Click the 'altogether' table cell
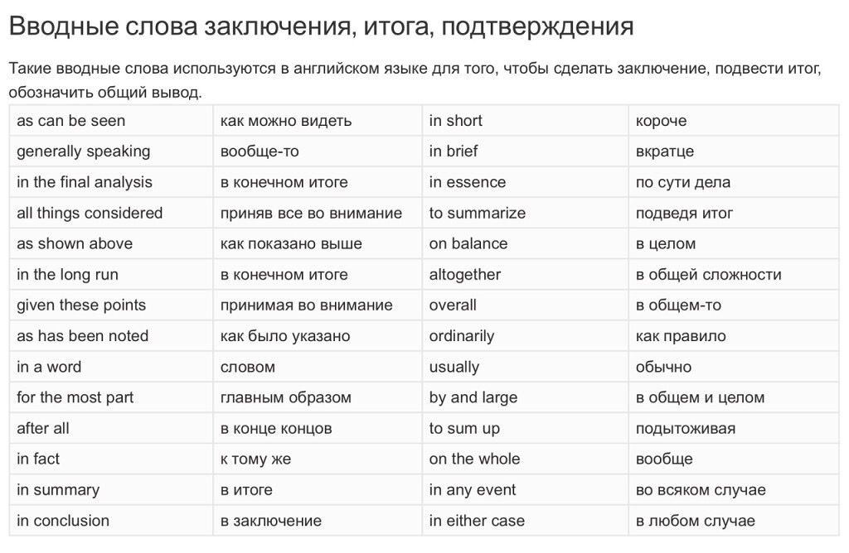This screenshot has height=553, width=849. pyautogui.click(x=465, y=274)
